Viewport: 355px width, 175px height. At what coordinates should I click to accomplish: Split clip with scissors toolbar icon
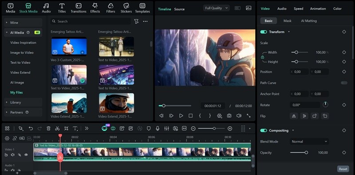coord(57,128)
